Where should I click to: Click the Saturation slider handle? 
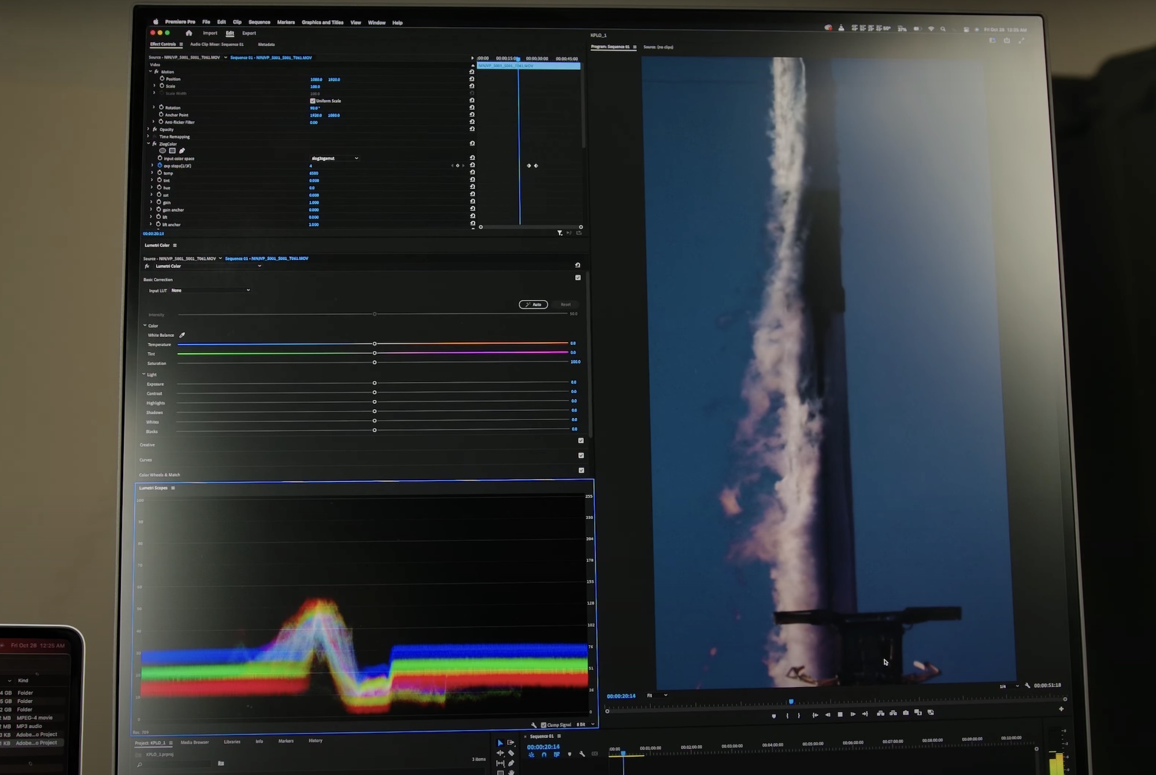point(374,361)
